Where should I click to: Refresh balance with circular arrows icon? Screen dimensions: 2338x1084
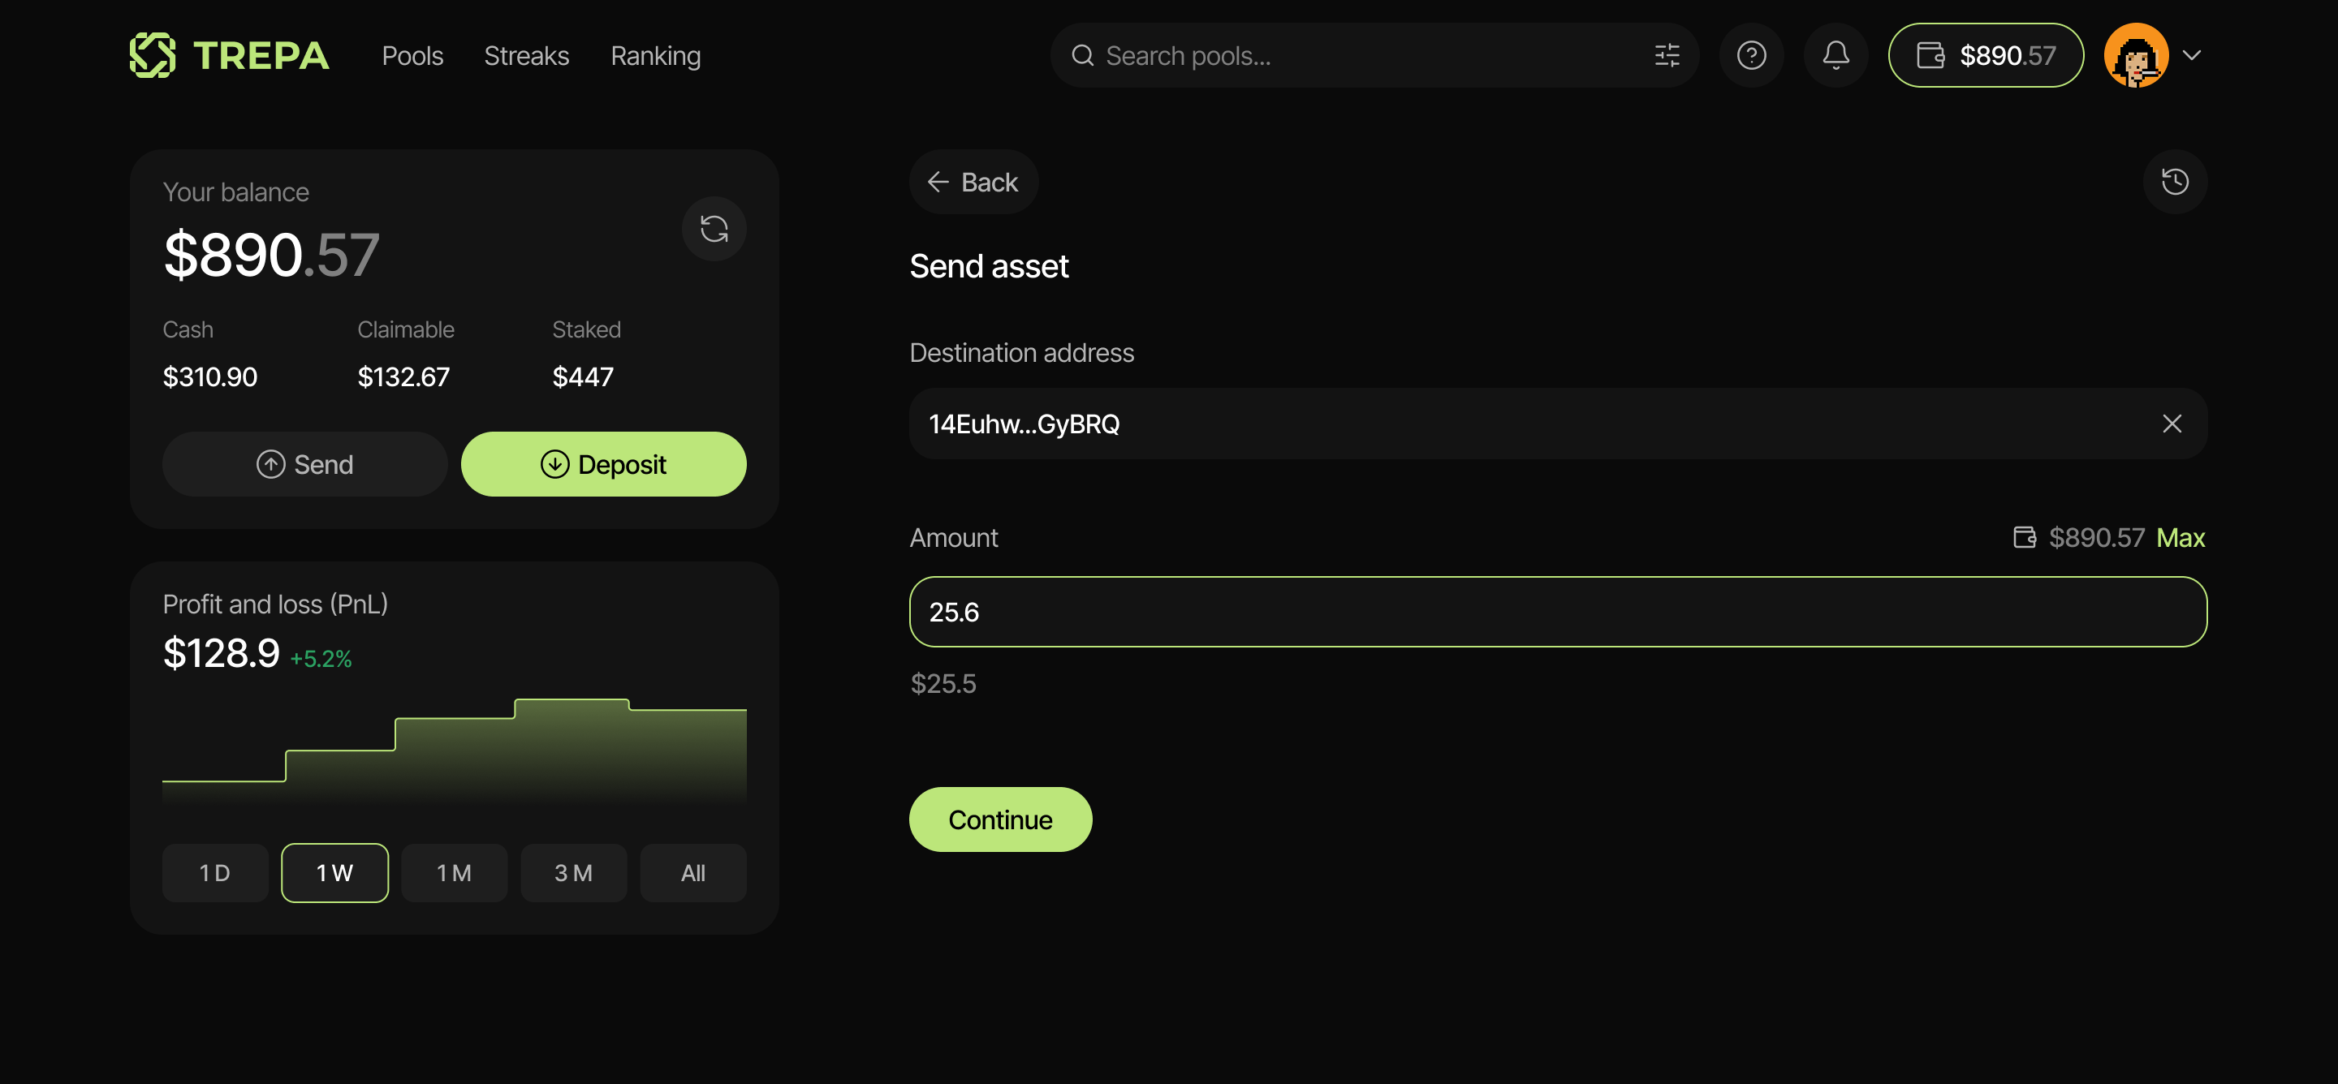coord(714,229)
